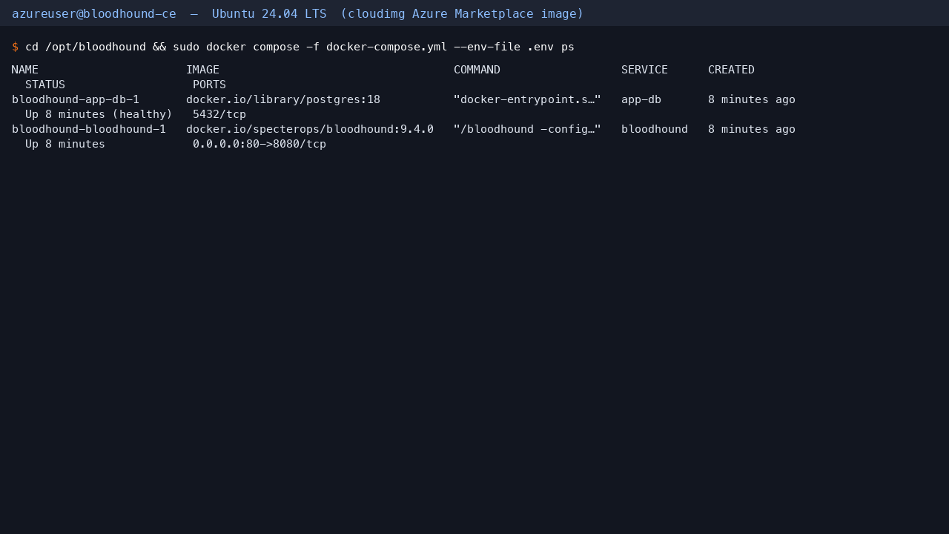Click the "/bloodhound -config…" command value
Screen dimensions: 949x534
click(x=527, y=129)
